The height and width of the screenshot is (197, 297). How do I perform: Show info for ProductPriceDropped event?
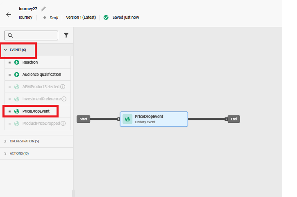point(63,124)
